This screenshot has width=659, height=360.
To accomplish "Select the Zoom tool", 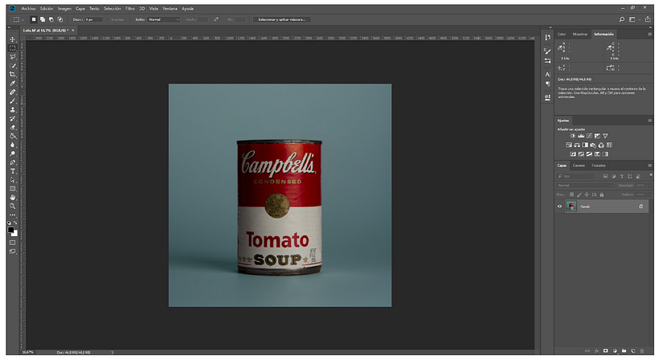I will point(13,207).
